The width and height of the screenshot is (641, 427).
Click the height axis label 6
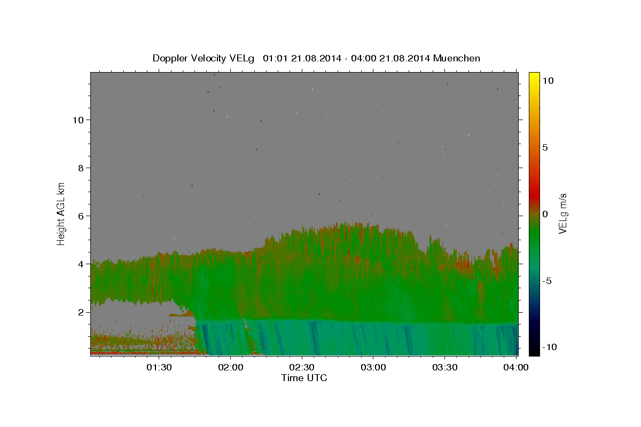click(81, 216)
